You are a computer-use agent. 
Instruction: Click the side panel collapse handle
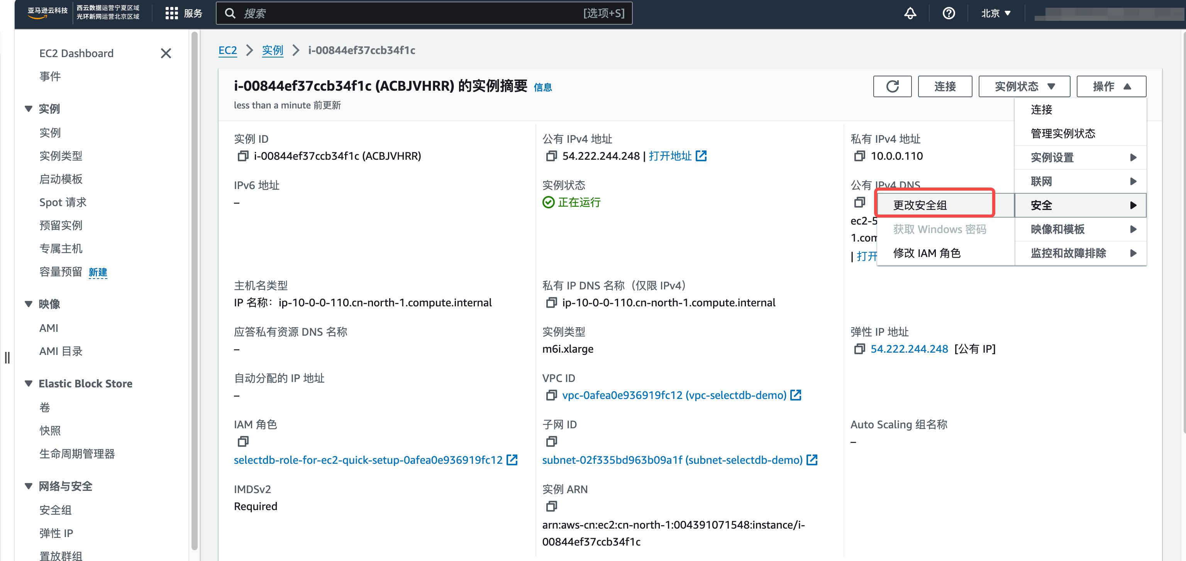tap(7, 357)
